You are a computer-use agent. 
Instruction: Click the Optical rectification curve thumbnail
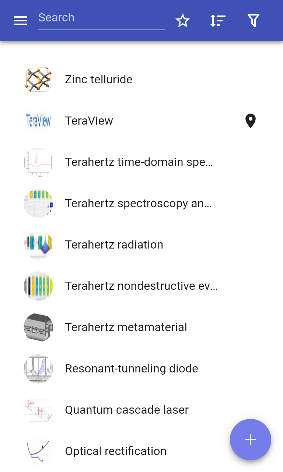tap(38, 451)
